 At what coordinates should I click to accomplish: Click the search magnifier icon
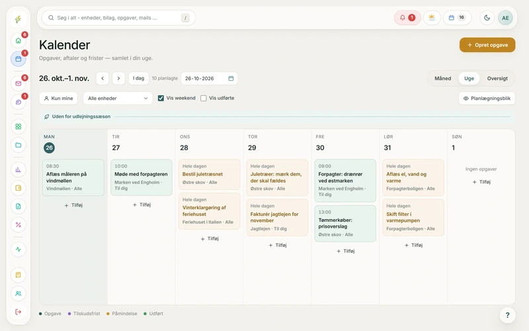coord(51,18)
